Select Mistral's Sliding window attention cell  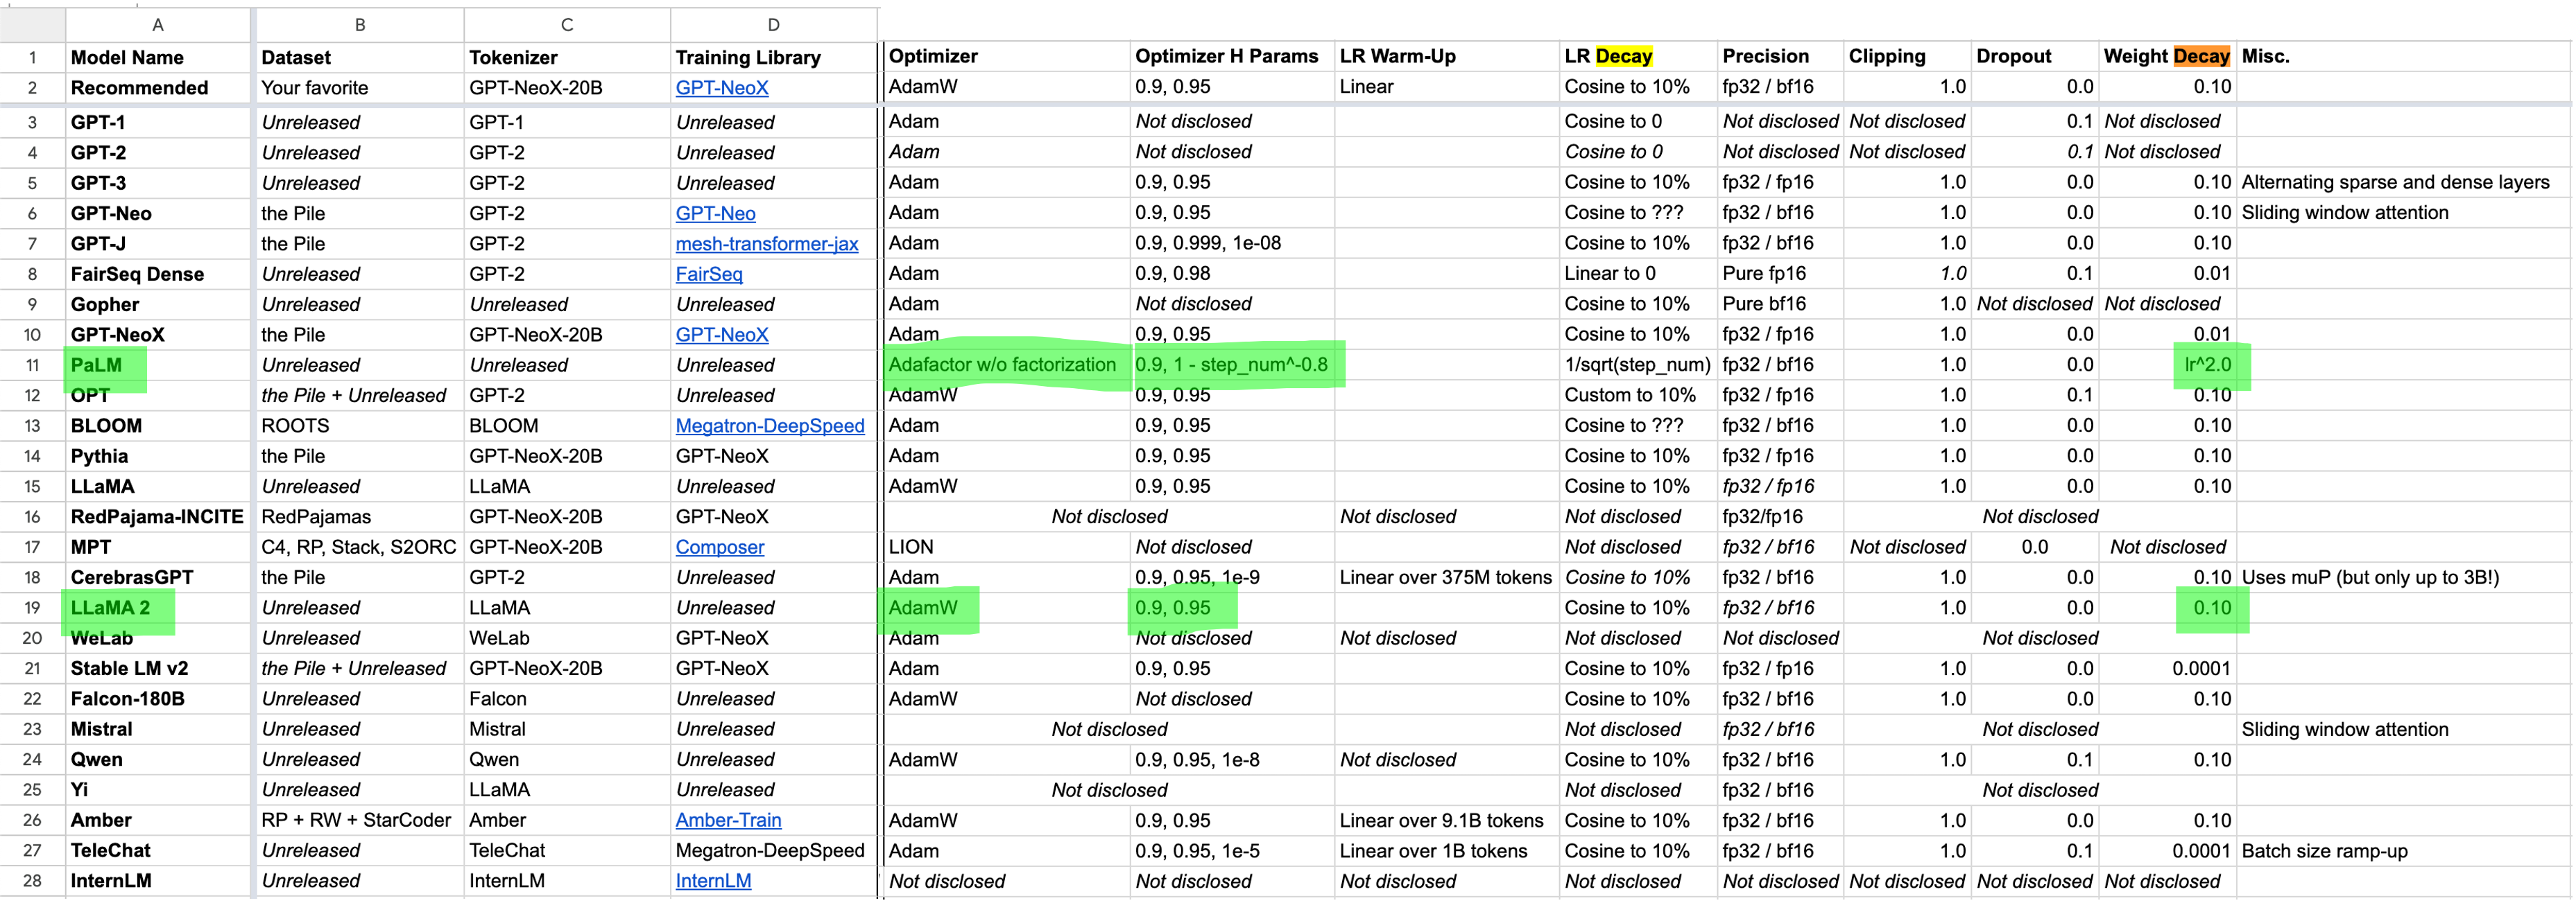point(2404,729)
